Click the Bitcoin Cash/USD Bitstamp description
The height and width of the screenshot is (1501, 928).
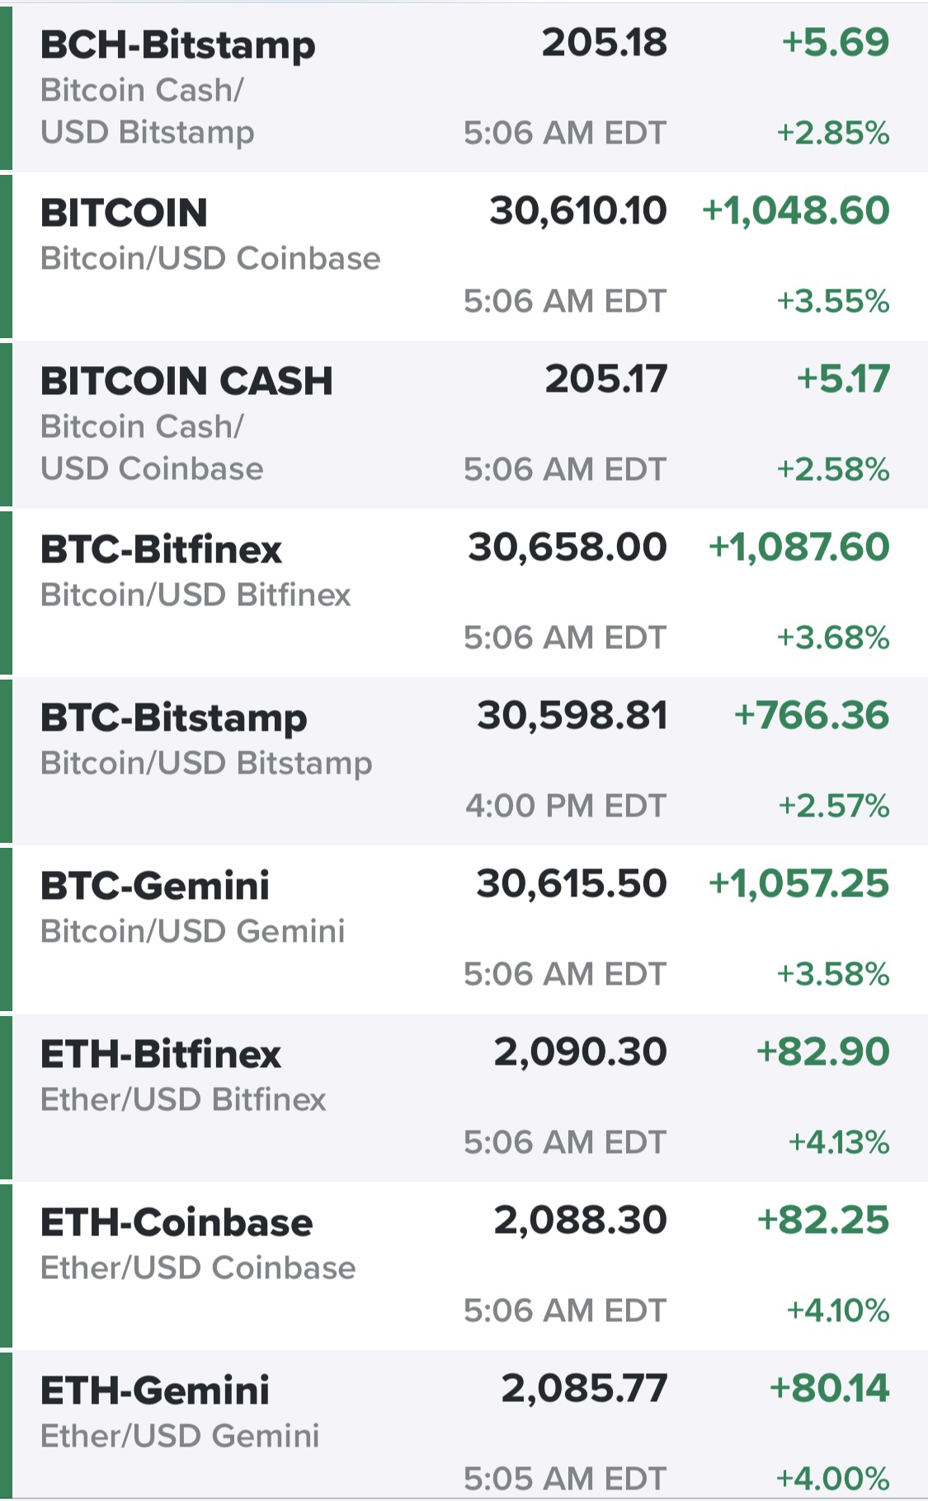(148, 111)
